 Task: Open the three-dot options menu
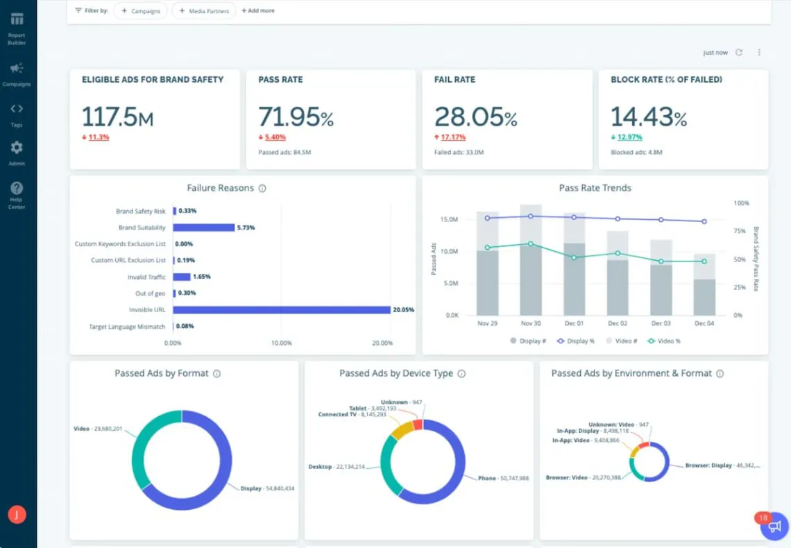759,52
